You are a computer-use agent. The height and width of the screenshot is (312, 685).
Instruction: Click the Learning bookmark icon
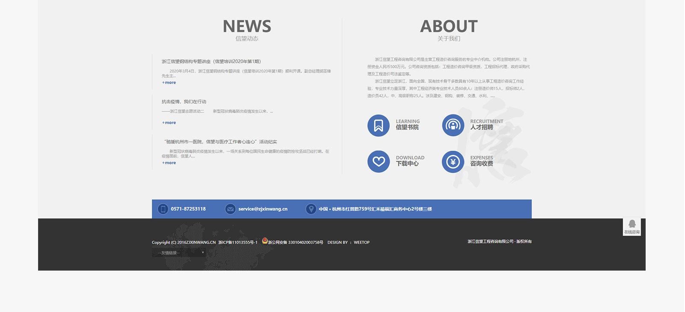(x=378, y=125)
